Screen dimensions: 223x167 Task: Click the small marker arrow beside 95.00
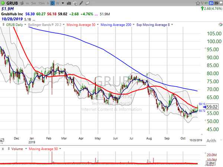(x=205, y=48)
